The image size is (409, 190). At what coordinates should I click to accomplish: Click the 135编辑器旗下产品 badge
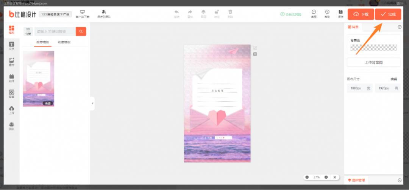click(x=55, y=14)
